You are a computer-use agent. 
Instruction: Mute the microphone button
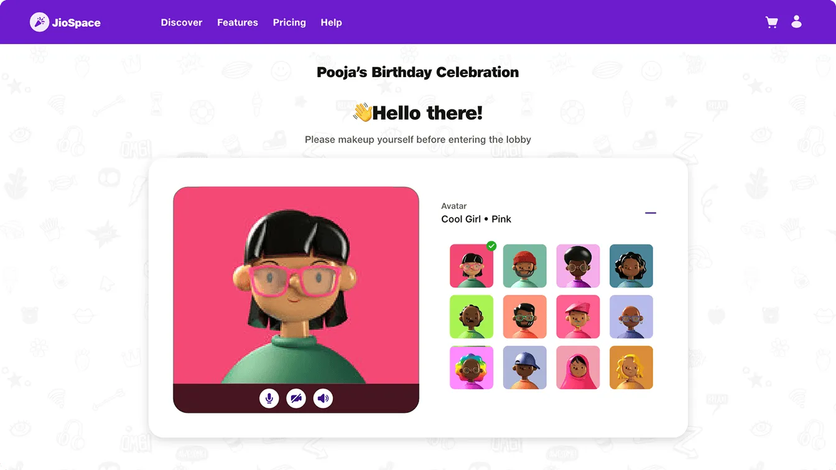click(269, 399)
